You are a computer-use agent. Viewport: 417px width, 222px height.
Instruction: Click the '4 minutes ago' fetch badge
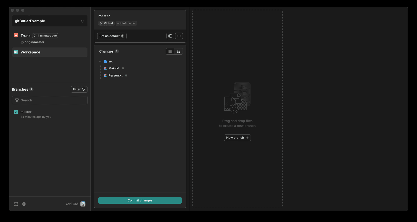click(x=45, y=36)
